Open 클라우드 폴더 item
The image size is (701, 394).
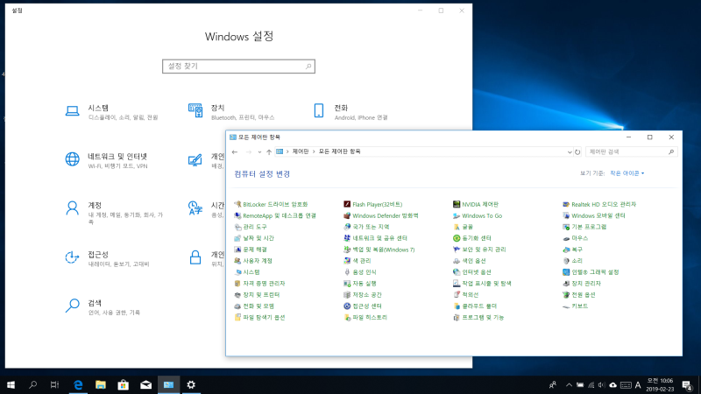point(475,306)
